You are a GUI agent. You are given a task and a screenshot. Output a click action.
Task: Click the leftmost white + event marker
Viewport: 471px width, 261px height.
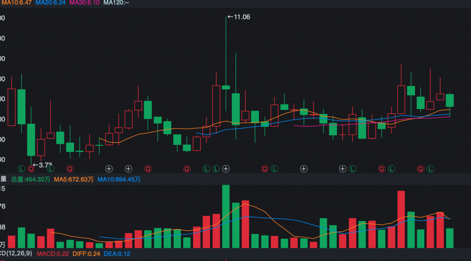(109, 168)
